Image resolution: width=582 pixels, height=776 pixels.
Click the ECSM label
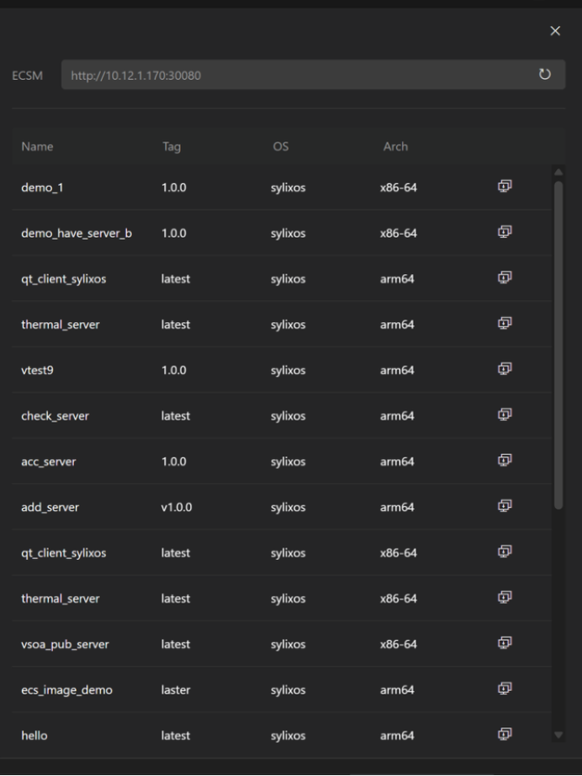click(x=27, y=76)
